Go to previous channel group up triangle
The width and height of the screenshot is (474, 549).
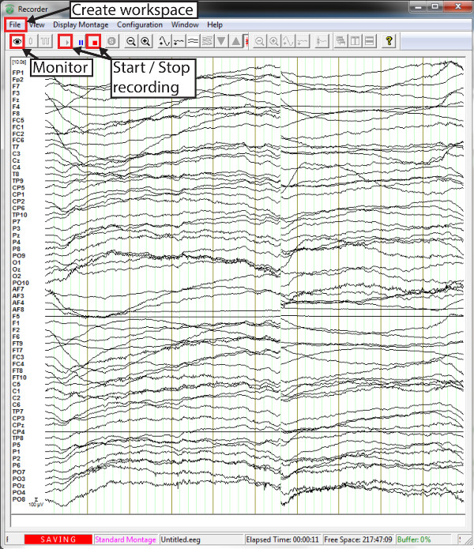point(236,41)
